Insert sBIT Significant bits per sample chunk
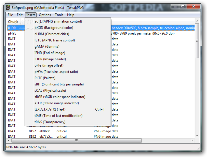The width and height of the screenshot is (208, 158). point(68,84)
